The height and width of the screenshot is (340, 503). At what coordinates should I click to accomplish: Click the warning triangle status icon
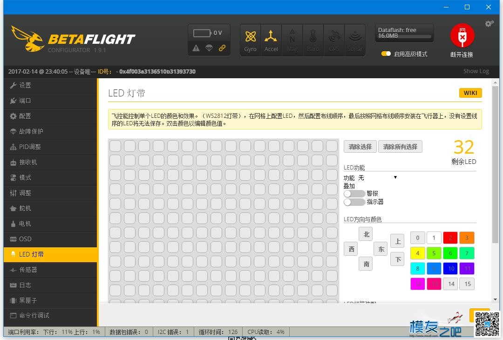click(196, 48)
